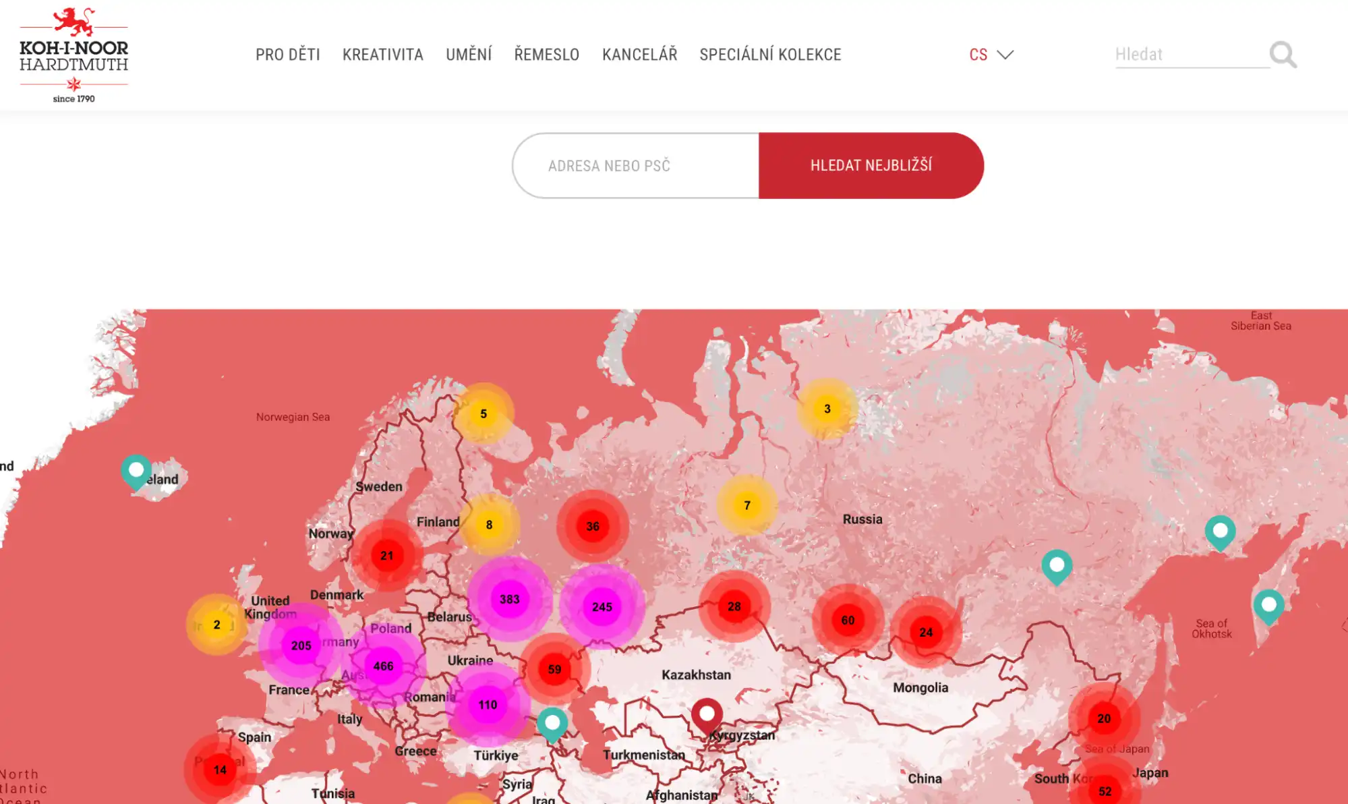Screen dimensions: 1348x804
Task: Click the Koh-I-Noor Hardtmuth logo
Action: (x=74, y=55)
